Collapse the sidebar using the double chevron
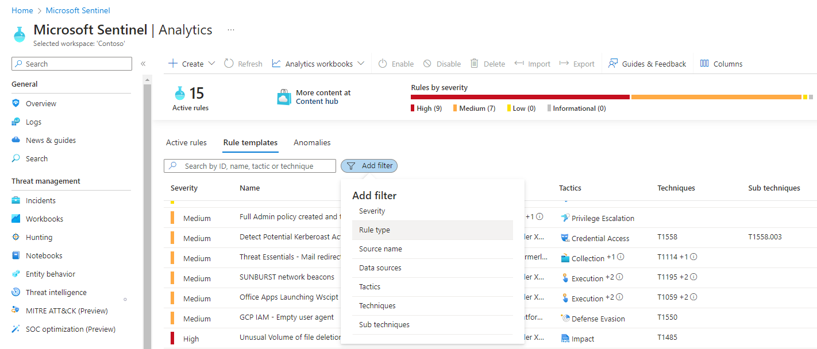The width and height of the screenshot is (817, 349). click(143, 64)
